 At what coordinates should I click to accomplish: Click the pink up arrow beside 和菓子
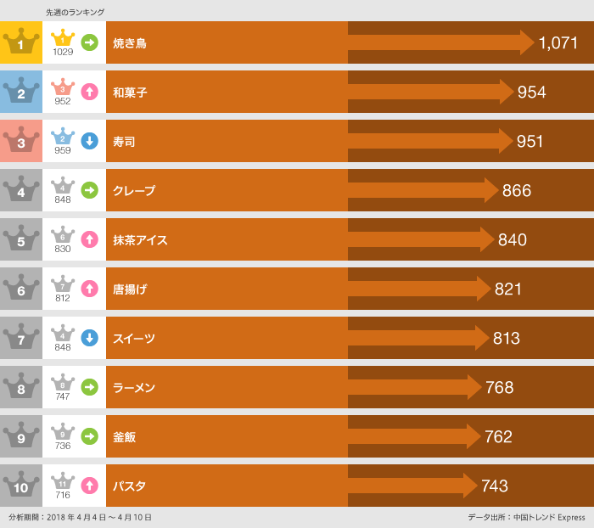pos(89,92)
